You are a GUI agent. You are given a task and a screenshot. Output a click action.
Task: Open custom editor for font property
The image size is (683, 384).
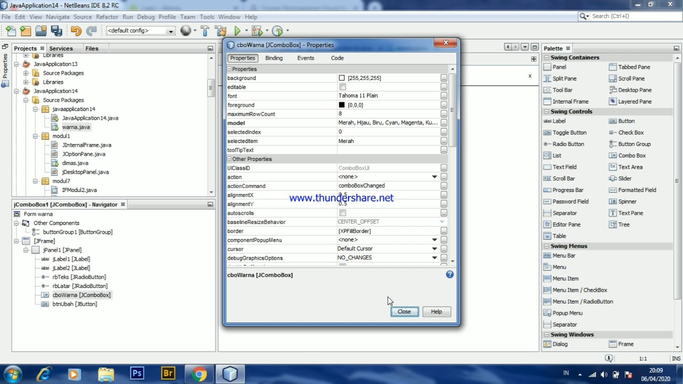tap(443, 96)
